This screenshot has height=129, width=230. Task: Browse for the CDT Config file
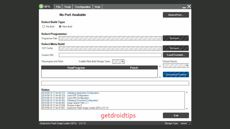[176, 48]
